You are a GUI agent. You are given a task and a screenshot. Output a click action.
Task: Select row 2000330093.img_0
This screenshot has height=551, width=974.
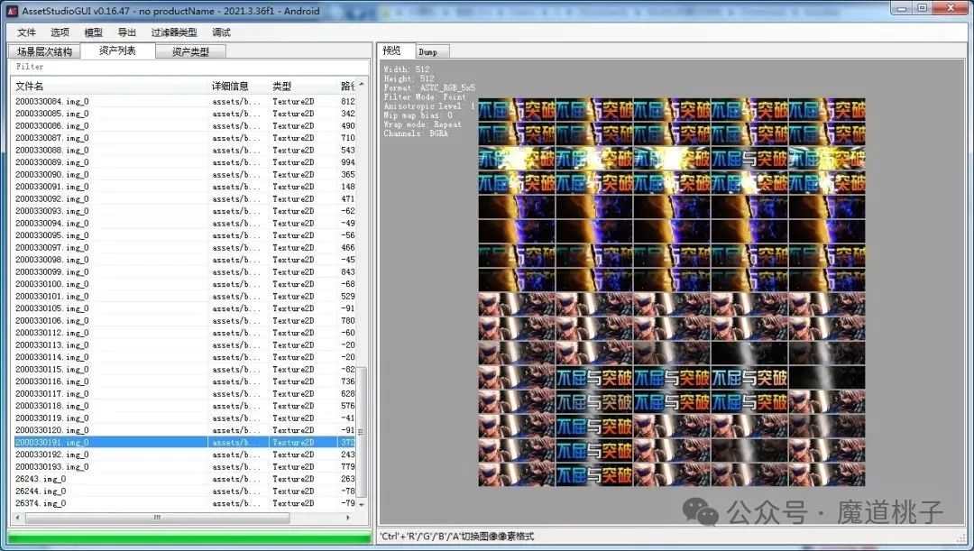point(185,211)
